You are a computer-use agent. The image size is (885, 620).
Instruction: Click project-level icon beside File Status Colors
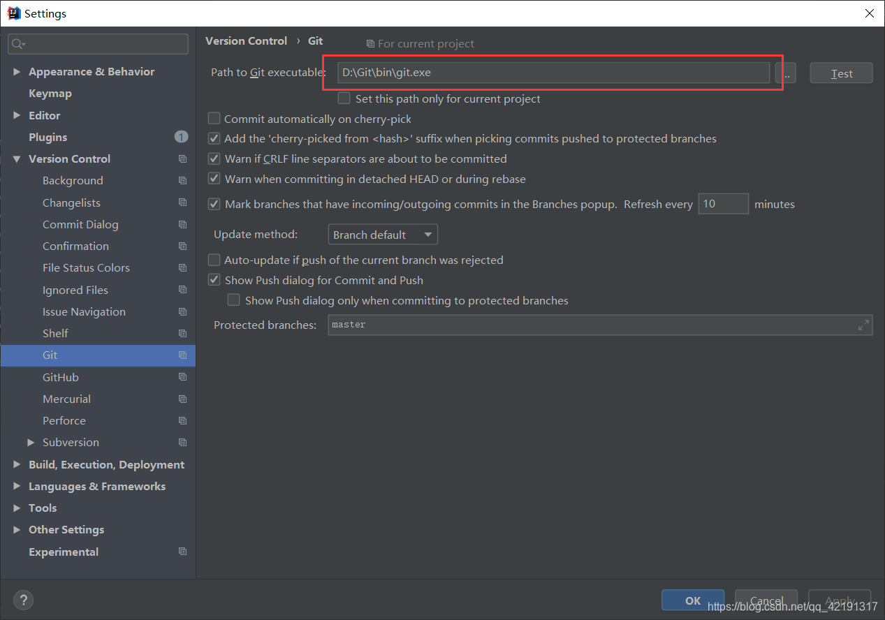pos(182,268)
